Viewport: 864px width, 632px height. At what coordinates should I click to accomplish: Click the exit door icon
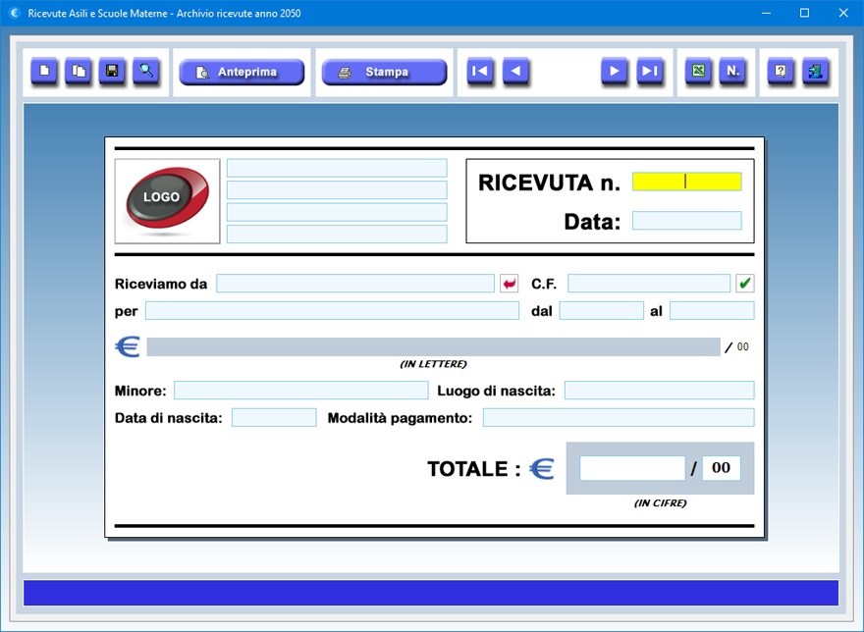(815, 72)
